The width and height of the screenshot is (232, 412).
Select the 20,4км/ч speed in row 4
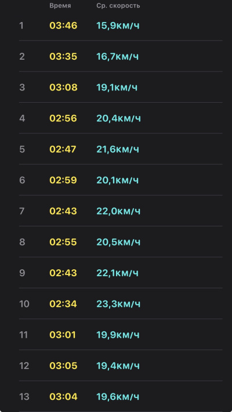118,118
